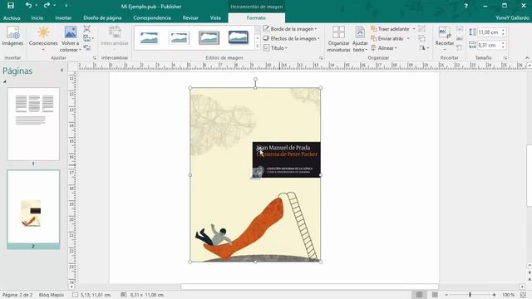Viewport: 532px width, 299px height.
Task: Collapse the Páginas navigation pane
Action: tap(62, 70)
